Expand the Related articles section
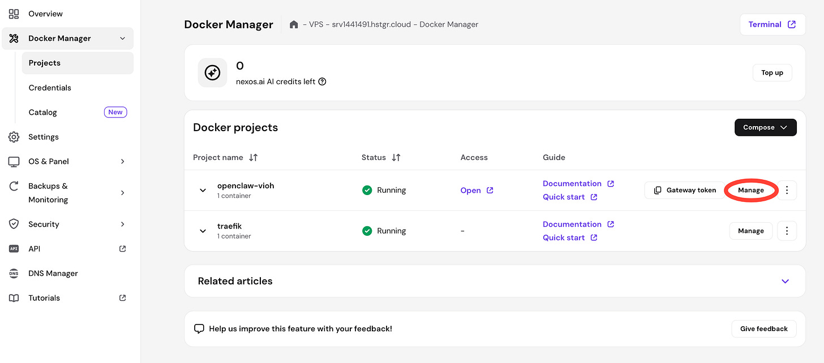The image size is (824, 363). [x=785, y=281]
